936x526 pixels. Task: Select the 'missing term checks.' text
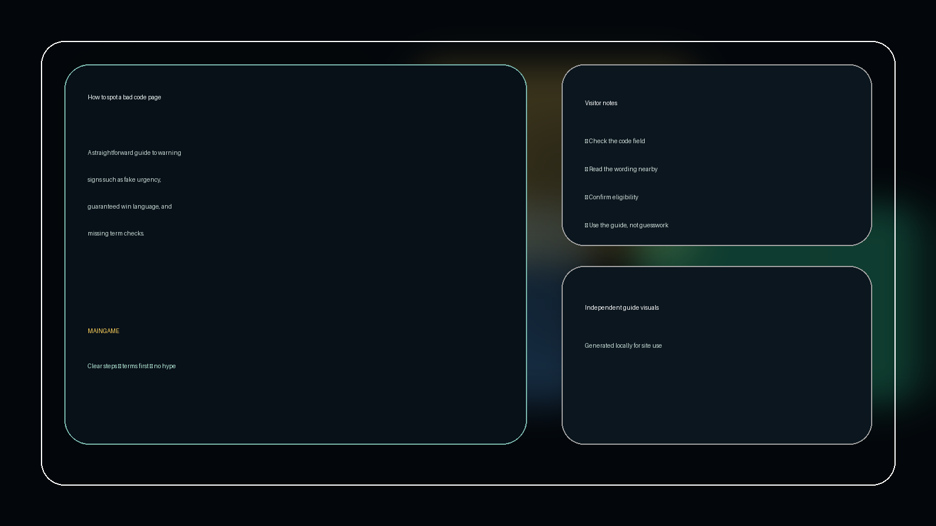pos(116,233)
